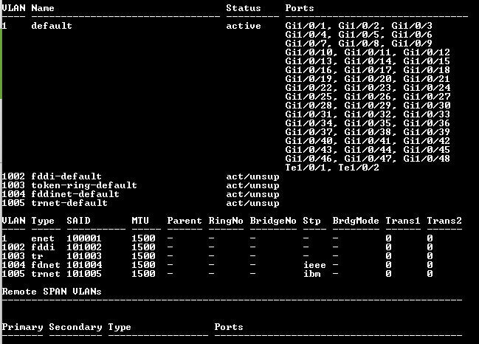Click the 'ibm' Stp value

(x=312, y=274)
